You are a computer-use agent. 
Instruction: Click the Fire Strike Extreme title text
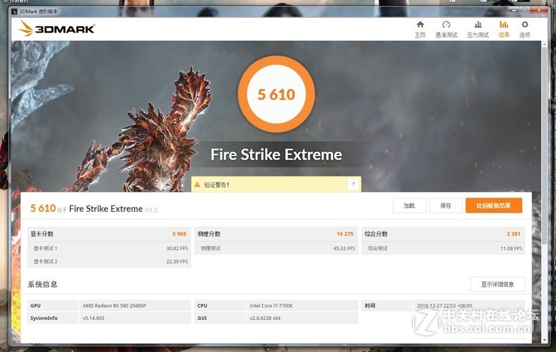coord(276,154)
